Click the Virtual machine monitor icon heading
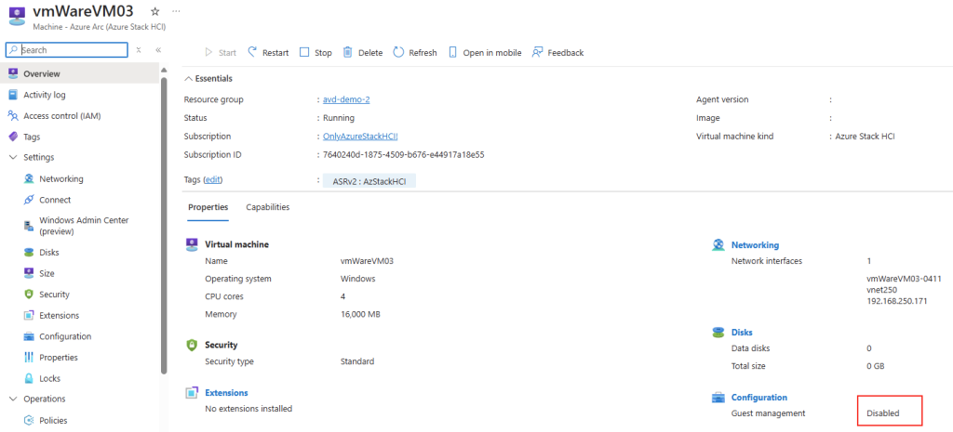The image size is (953, 432). tap(192, 244)
